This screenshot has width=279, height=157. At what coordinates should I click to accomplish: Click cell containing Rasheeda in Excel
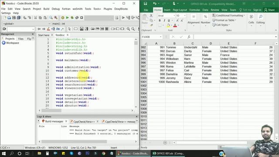[174, 82]
